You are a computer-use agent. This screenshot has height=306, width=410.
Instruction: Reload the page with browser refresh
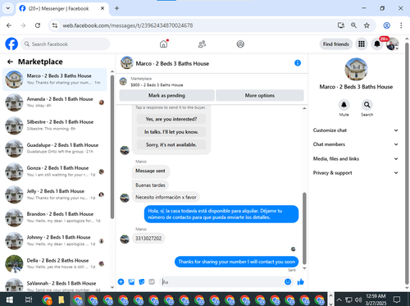coord(38,25)
